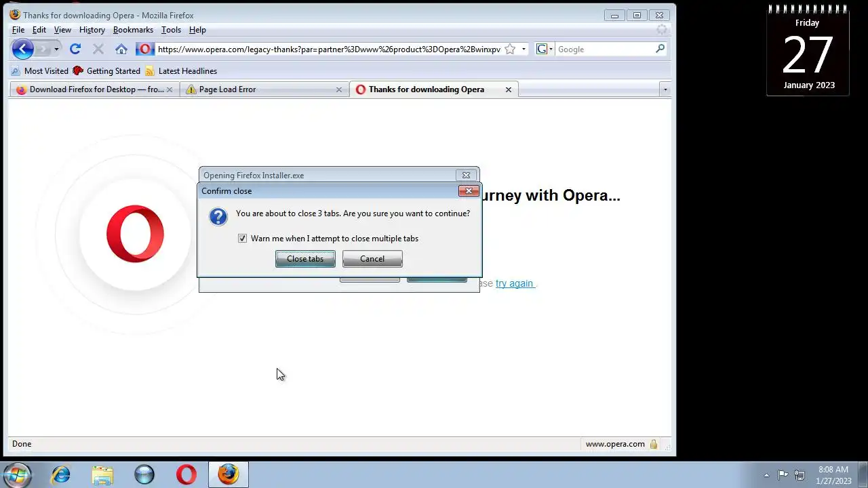Open the Getting Started bookmark
This screenshot has width=868, height=488.
tap(106, 70)
